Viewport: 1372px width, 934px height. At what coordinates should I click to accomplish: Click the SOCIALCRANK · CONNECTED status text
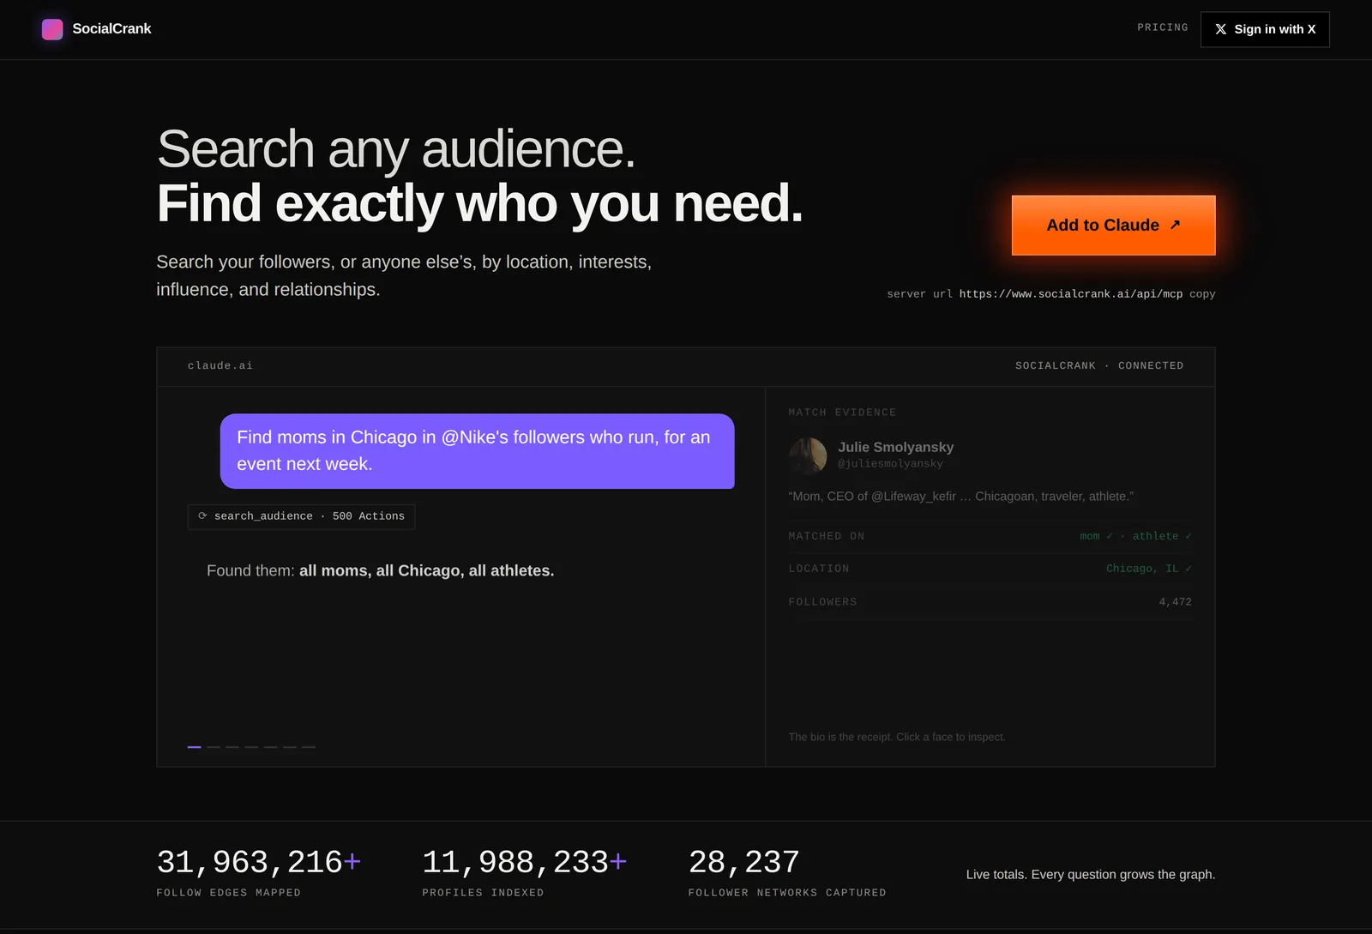1099,366
